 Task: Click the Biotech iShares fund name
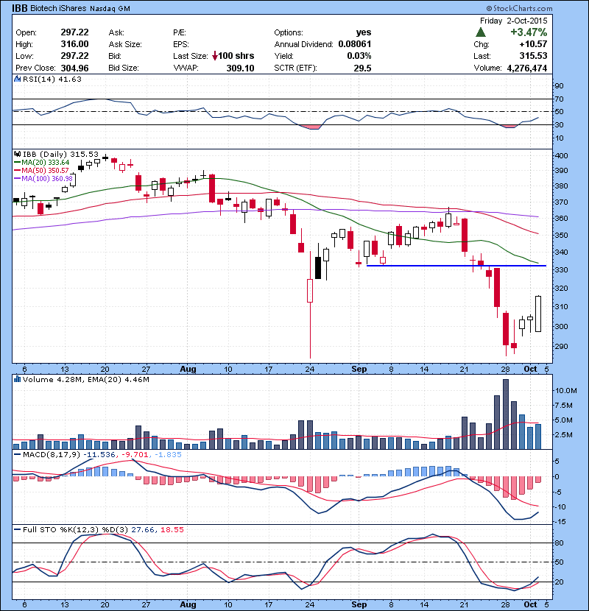click(58, 8)
